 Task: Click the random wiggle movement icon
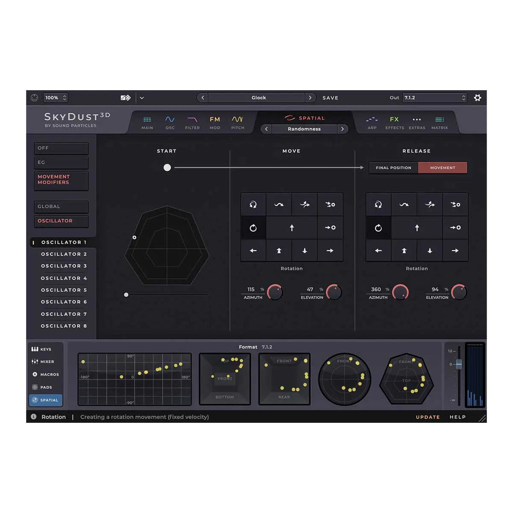(278, 204)
